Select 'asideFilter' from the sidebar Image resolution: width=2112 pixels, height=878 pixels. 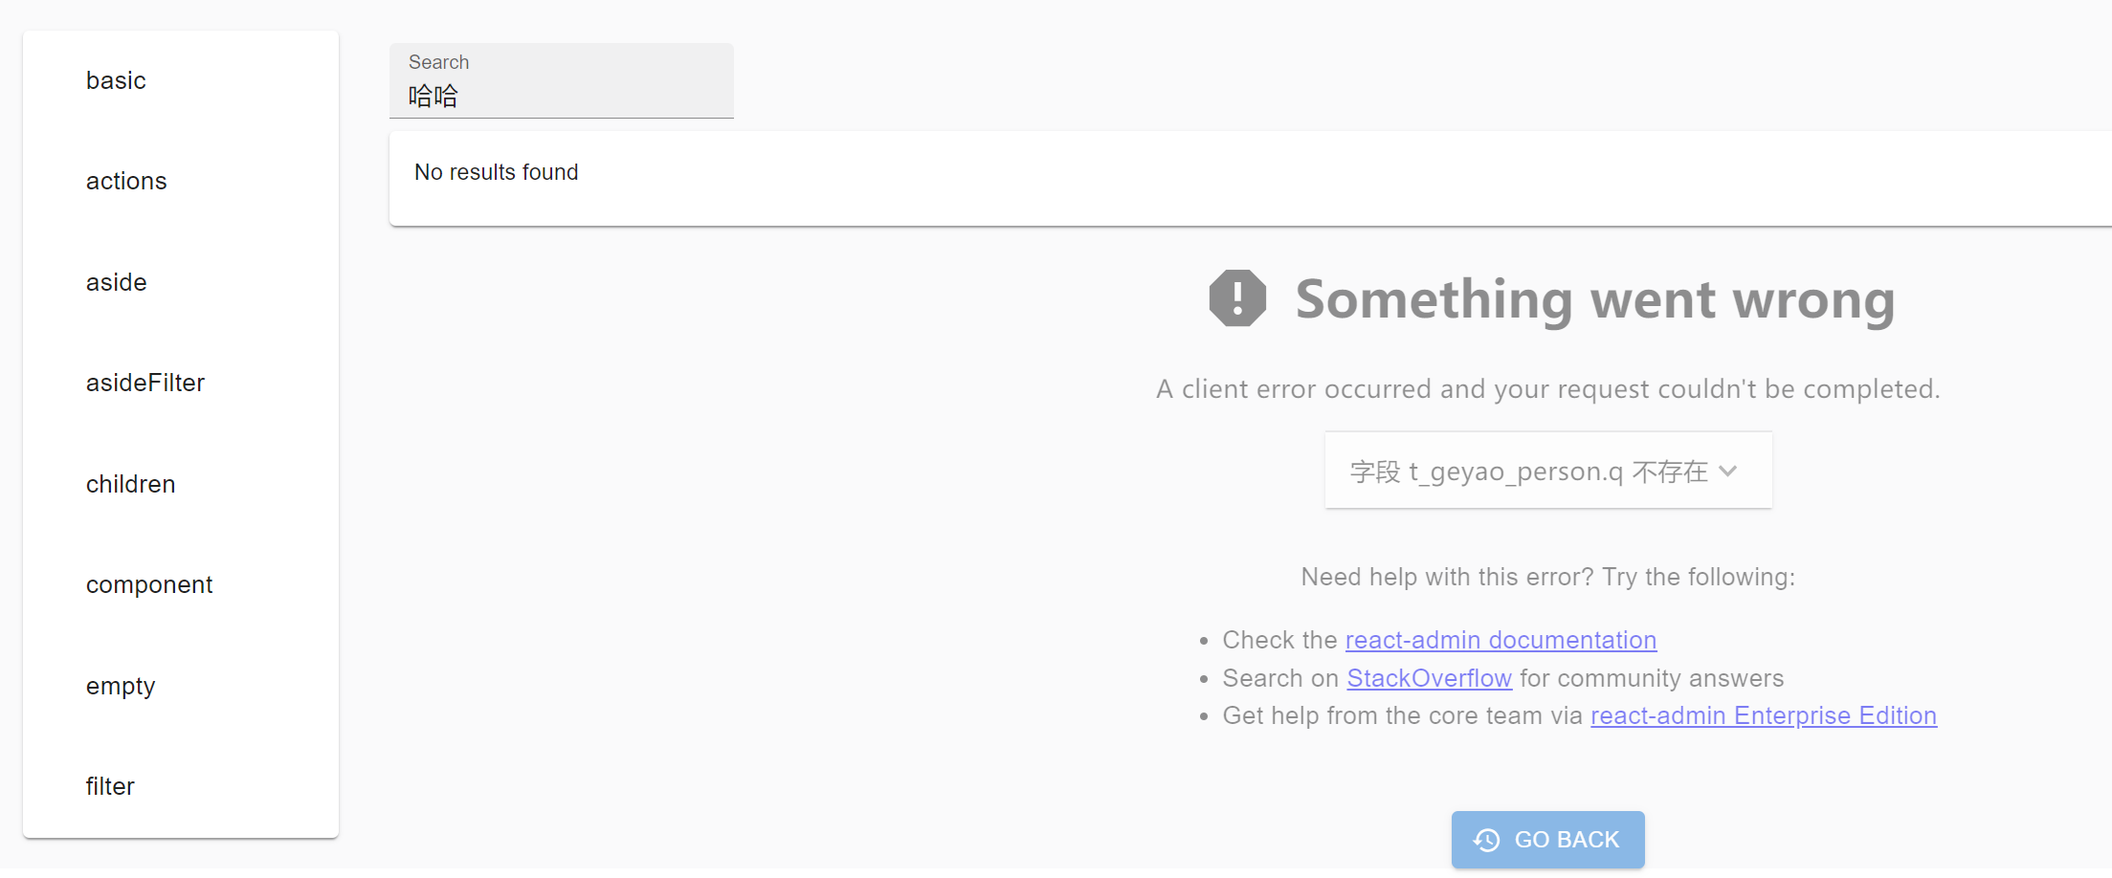[x=145, y=383]
